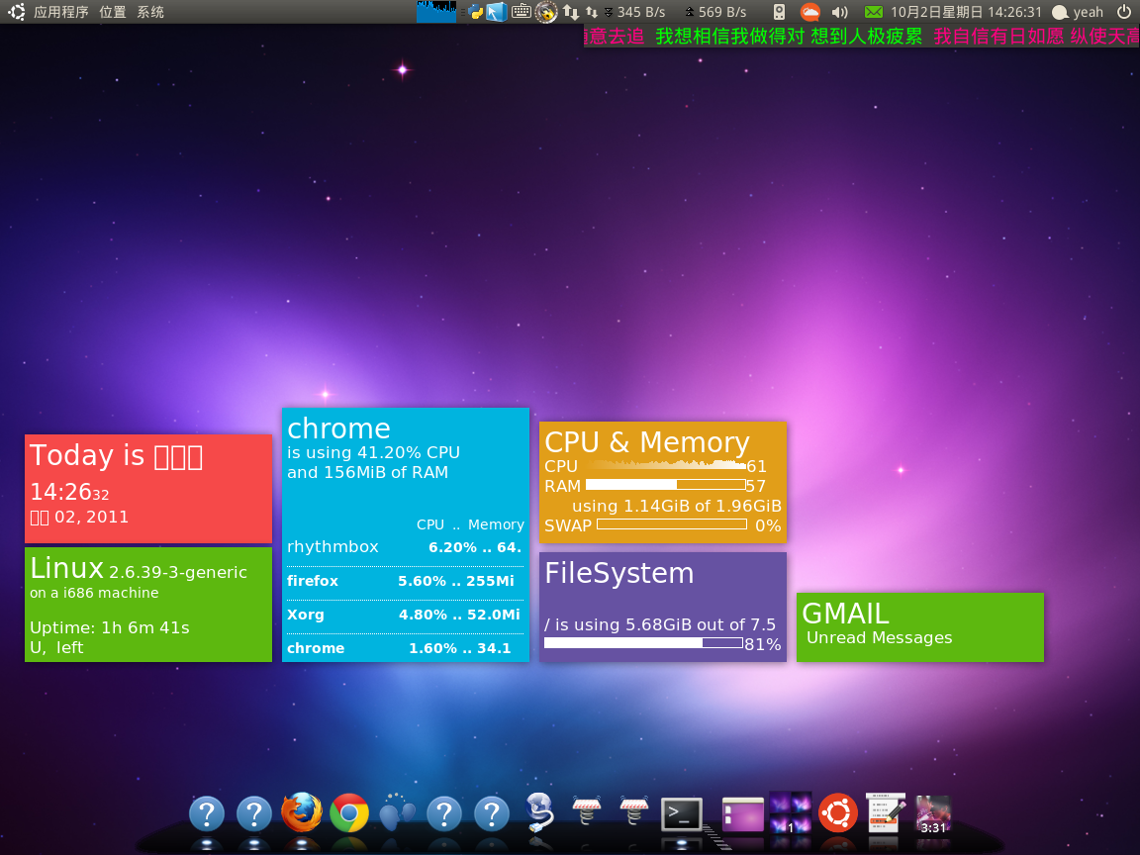Image resolution: width=1140 pixels, height=855 pixels.
Task: Click the rhythmbox process row
Action: 405,546
